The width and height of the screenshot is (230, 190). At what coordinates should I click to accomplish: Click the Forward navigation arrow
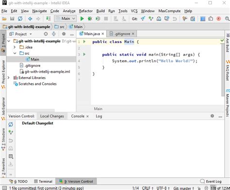[x=38, y=19]
